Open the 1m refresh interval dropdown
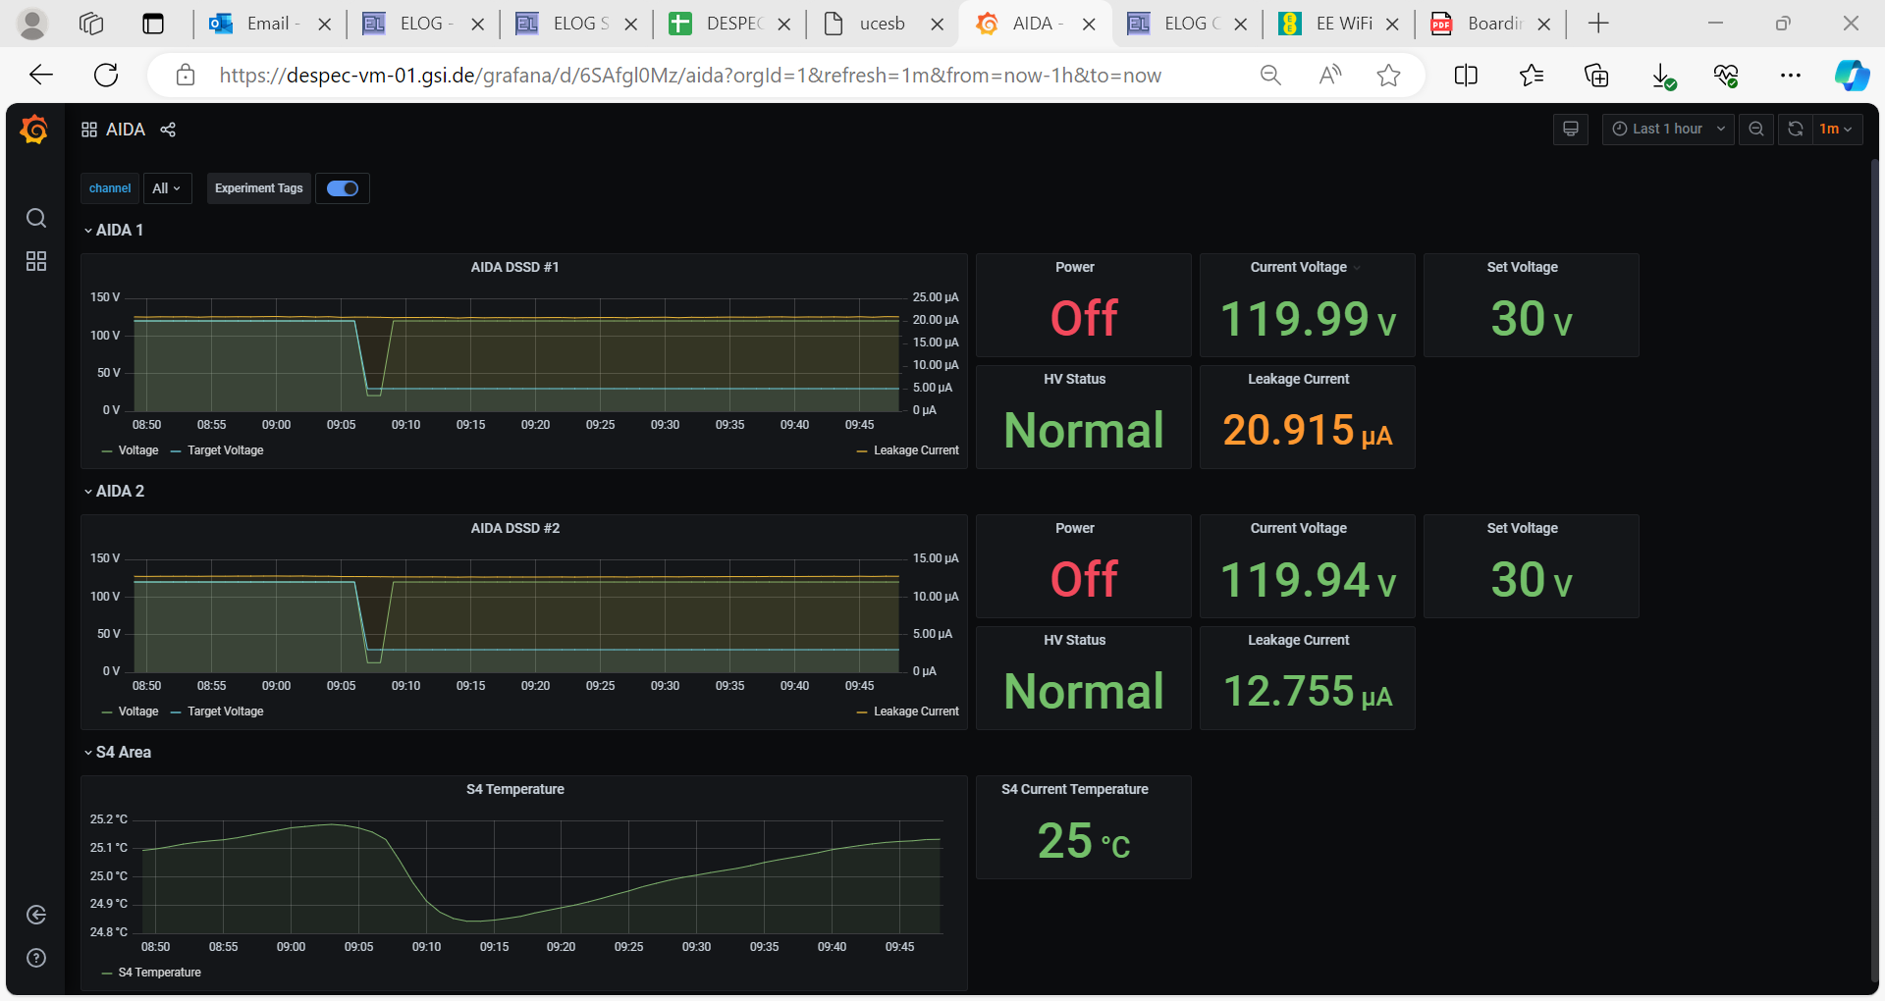Screen dimensions: 1885x1001 tap(1836, 129)
